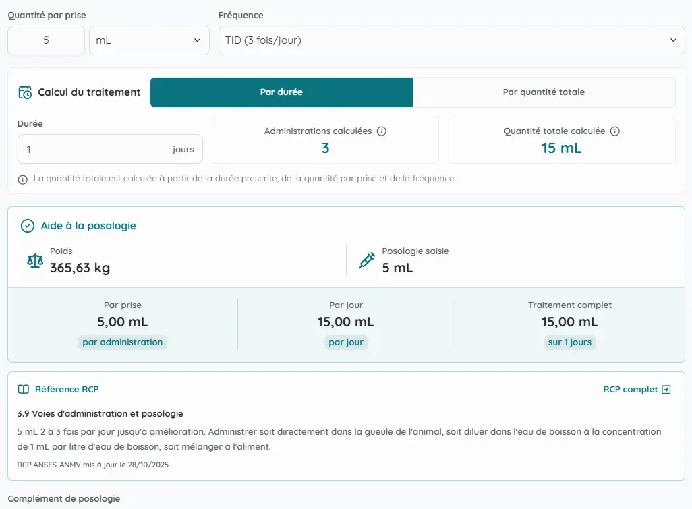This screenshot has width=692, height=509.
Task: Expand Fréquence list via its chevron arrow
Action: coord(674,40)
